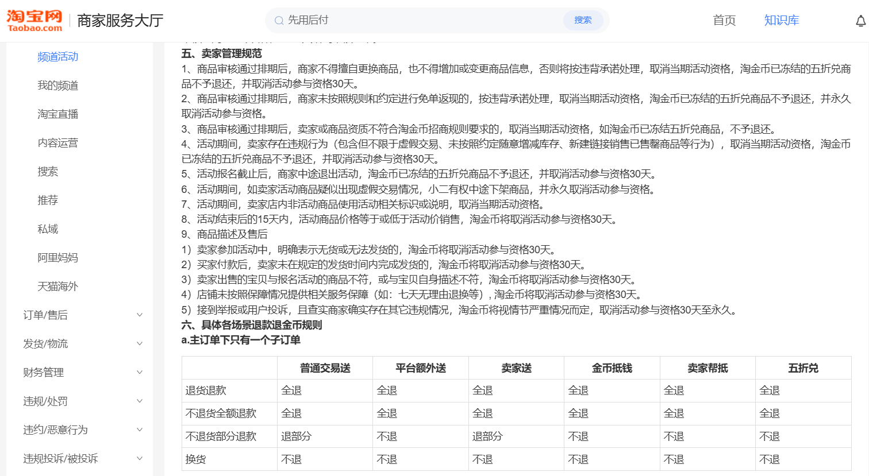Click 不退 in 换货 row, 金币抵钱 column

(x=578, y=459)
